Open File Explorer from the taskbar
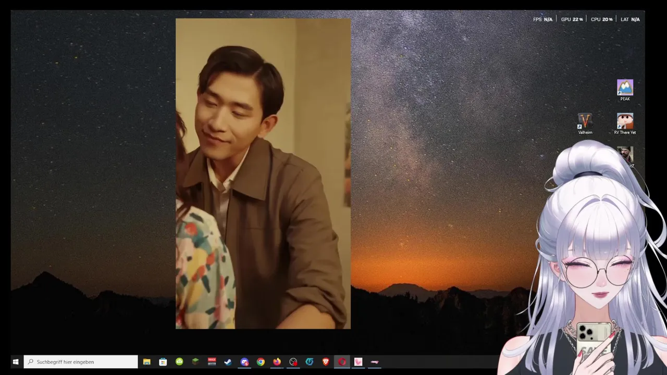Image resolution: width=667 pixels, height=375 pixels. pos(147,362)
